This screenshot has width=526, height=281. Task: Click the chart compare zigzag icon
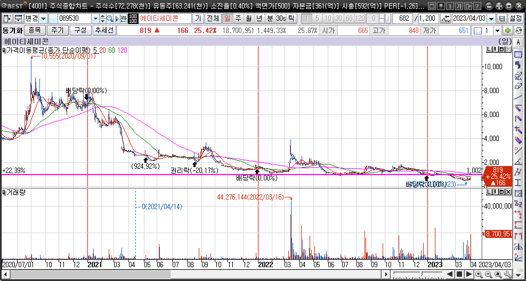point(446,19)
